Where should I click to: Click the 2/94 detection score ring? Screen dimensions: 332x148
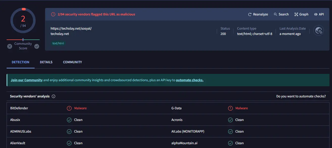23,21
